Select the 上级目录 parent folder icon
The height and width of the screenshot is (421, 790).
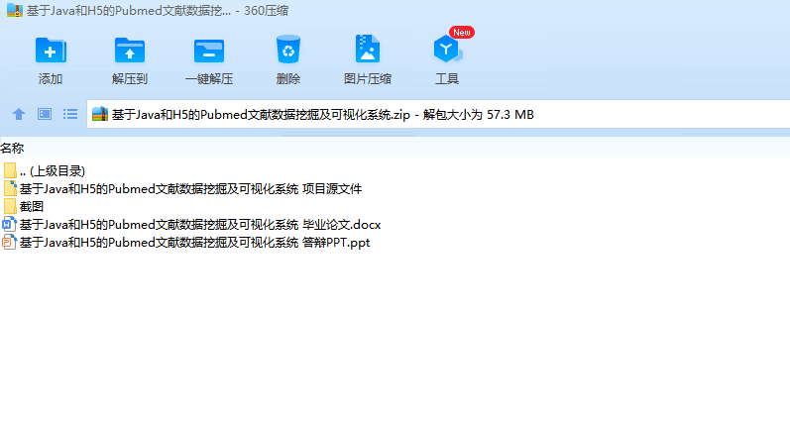[x=10, y=170]
